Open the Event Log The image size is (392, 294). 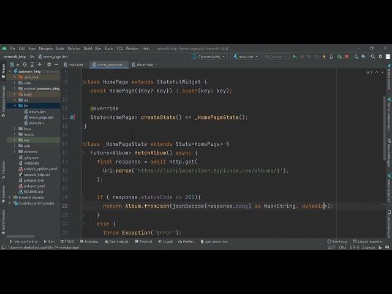(x=337, y=242)
